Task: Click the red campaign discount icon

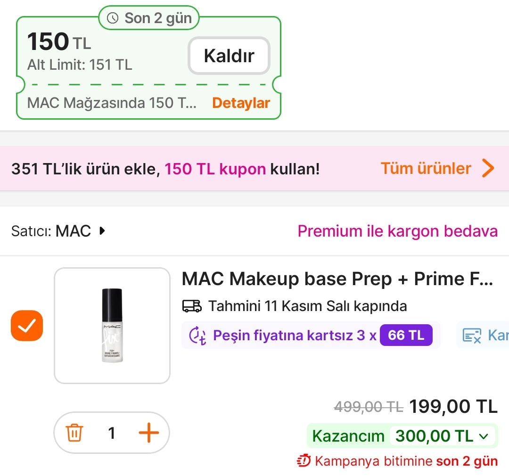Action: pyautogui.click(x=302, y=460)
